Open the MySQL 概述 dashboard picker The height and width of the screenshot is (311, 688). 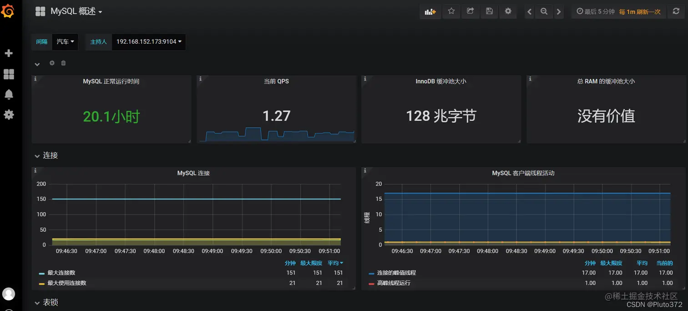(x=69, y=11)
